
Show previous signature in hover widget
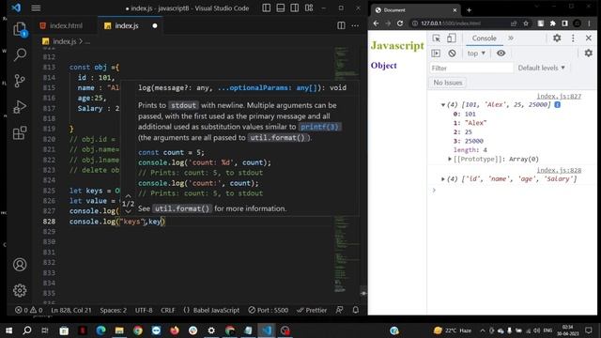129,196
